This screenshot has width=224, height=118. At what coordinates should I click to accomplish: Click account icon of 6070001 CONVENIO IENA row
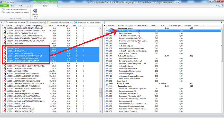(5, 71)
